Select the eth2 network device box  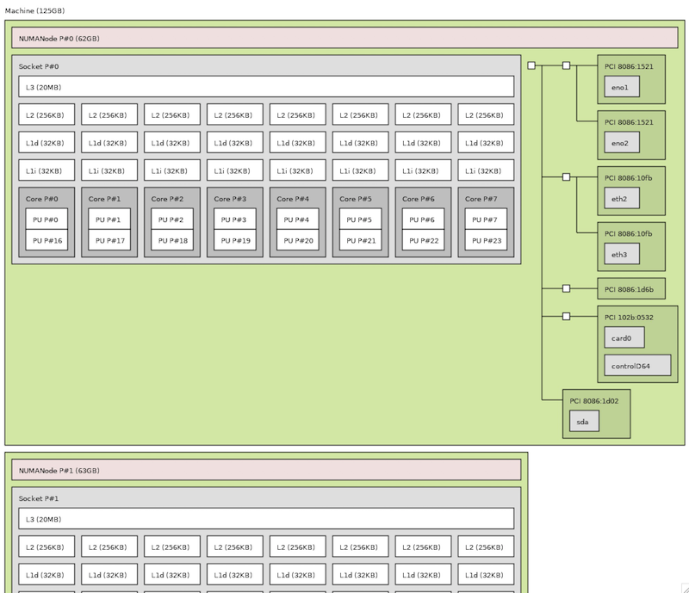click(x=621, y=199)
